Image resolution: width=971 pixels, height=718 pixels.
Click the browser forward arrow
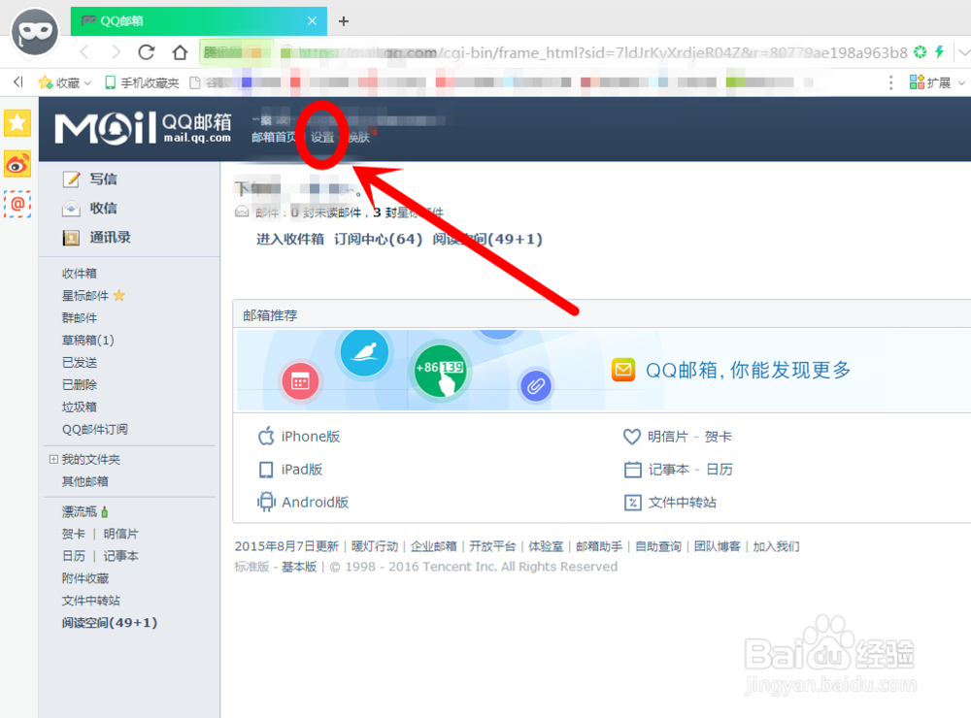116,52
